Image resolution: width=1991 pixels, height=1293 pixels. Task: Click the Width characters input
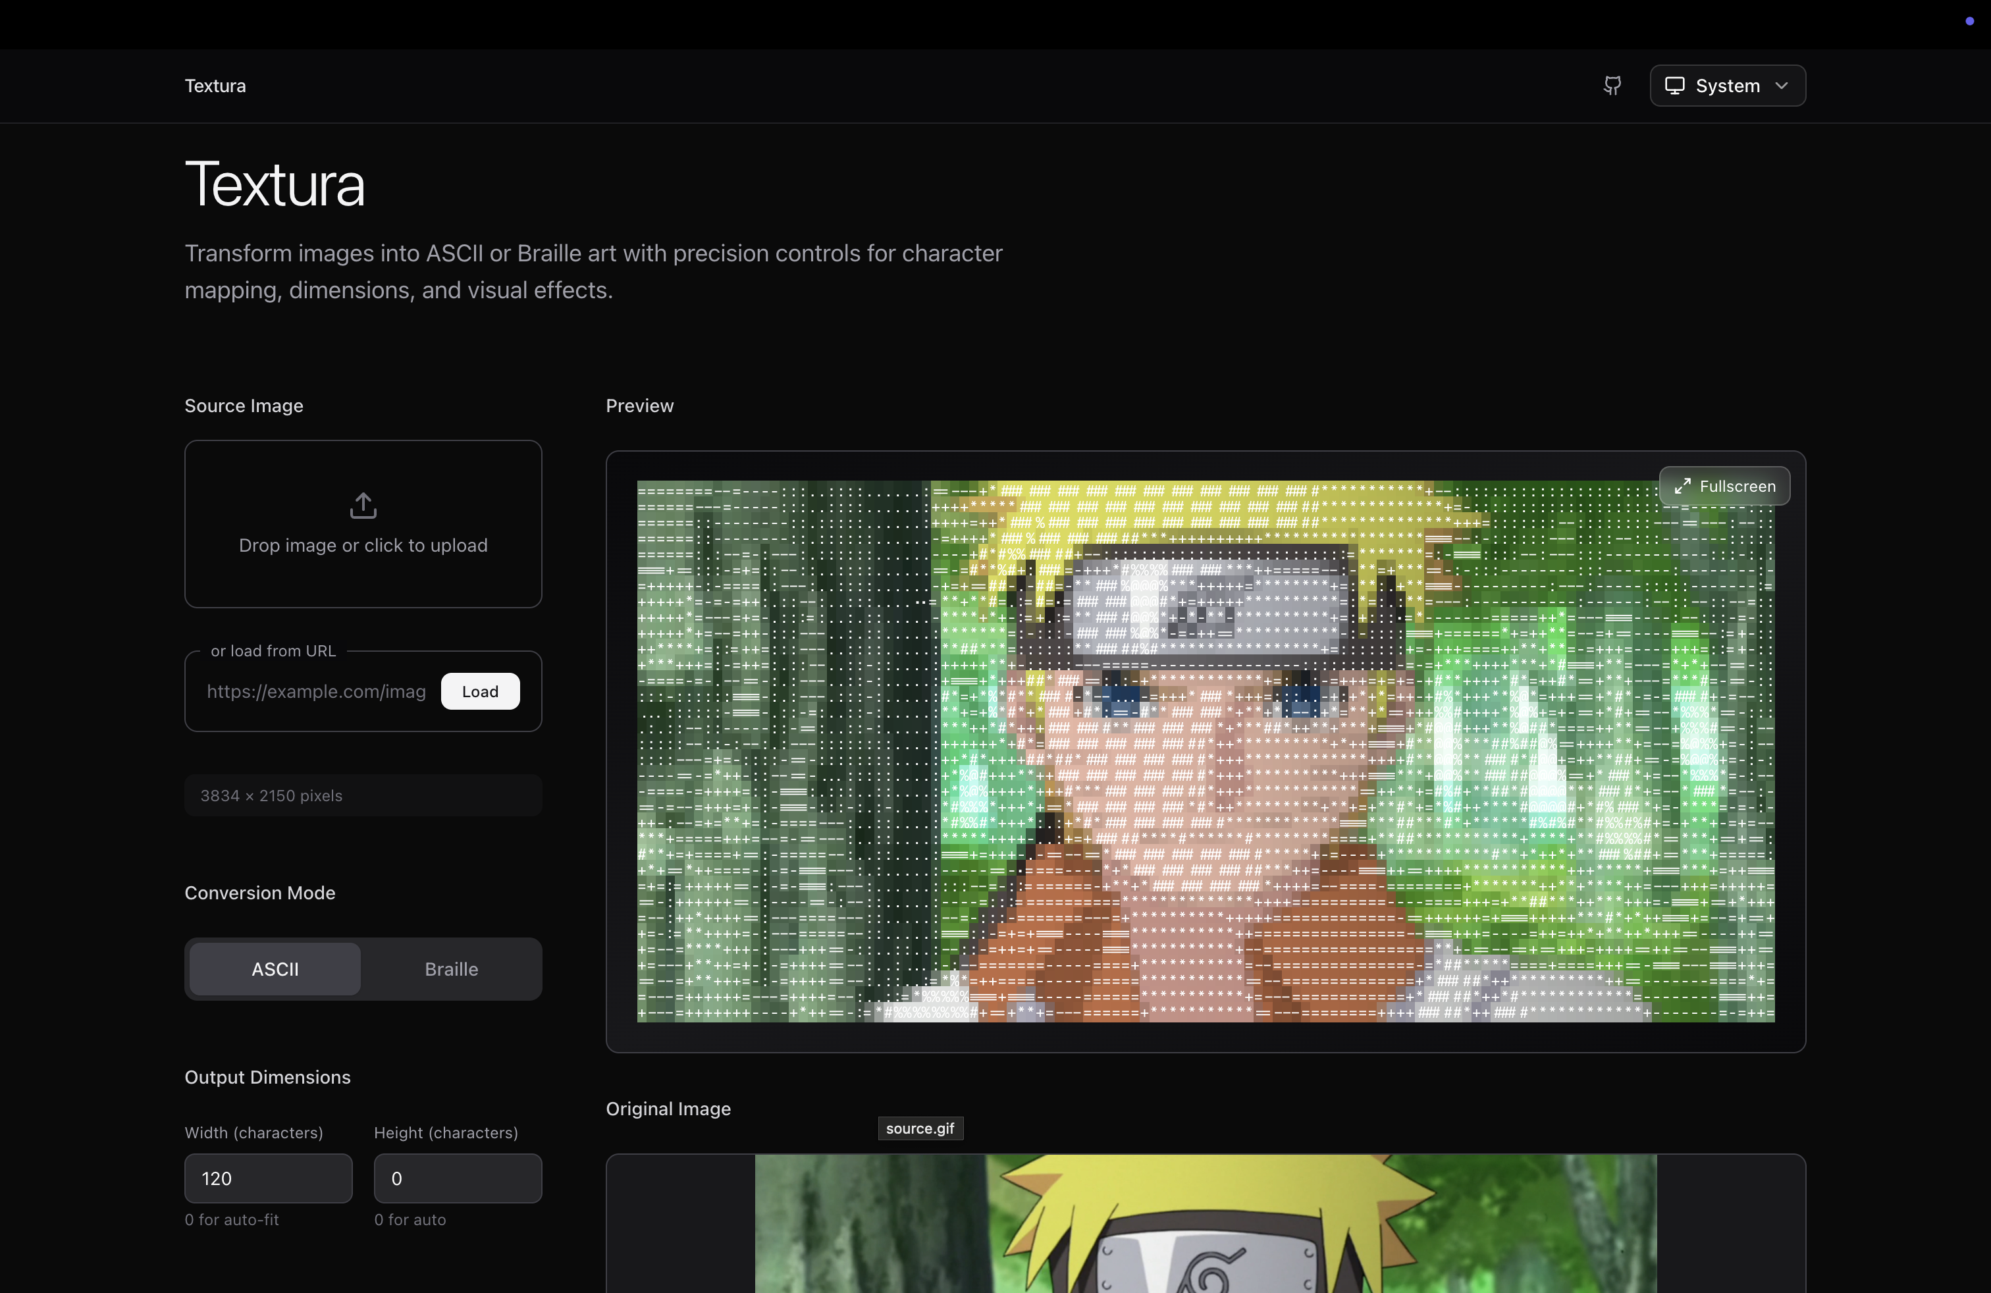pos(268,1178)
